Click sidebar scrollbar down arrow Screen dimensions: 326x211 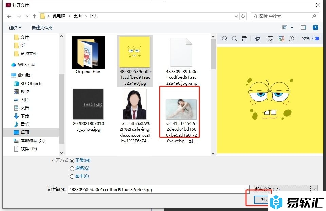click(x=61, y=153)
